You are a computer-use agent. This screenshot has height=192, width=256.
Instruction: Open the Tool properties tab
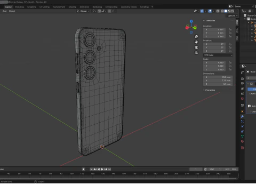click(242, 73)
